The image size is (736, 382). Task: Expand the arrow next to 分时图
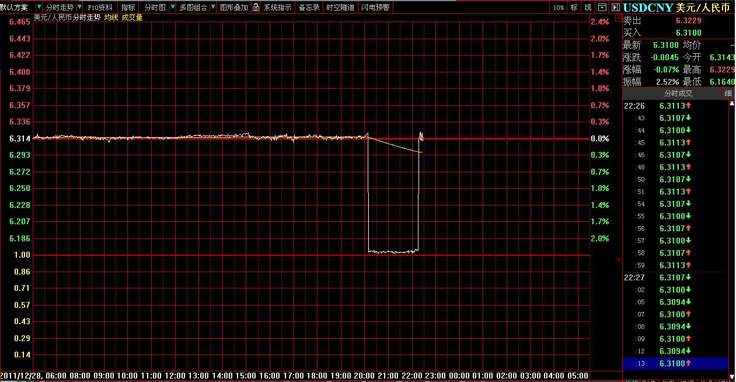click(x=172, y=8)
